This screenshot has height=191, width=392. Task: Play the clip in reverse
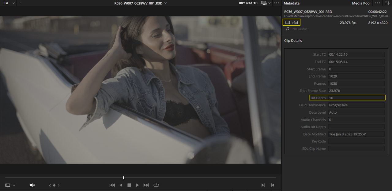tap(121, 185)
